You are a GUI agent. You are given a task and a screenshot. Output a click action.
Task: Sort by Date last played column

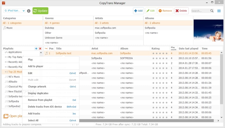(x=189, y=49)
